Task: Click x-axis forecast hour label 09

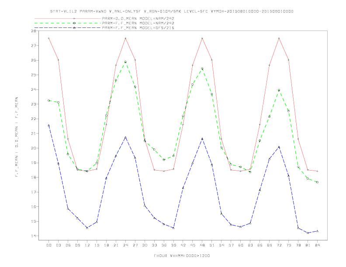Action: (78, 245)
